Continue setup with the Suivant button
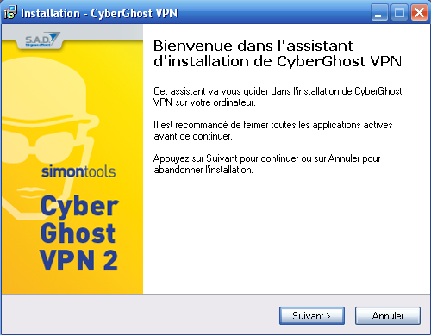 tap(312, 316)
